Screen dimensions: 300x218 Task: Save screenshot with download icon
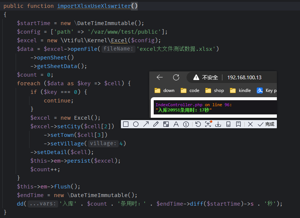tap(218, 124)
